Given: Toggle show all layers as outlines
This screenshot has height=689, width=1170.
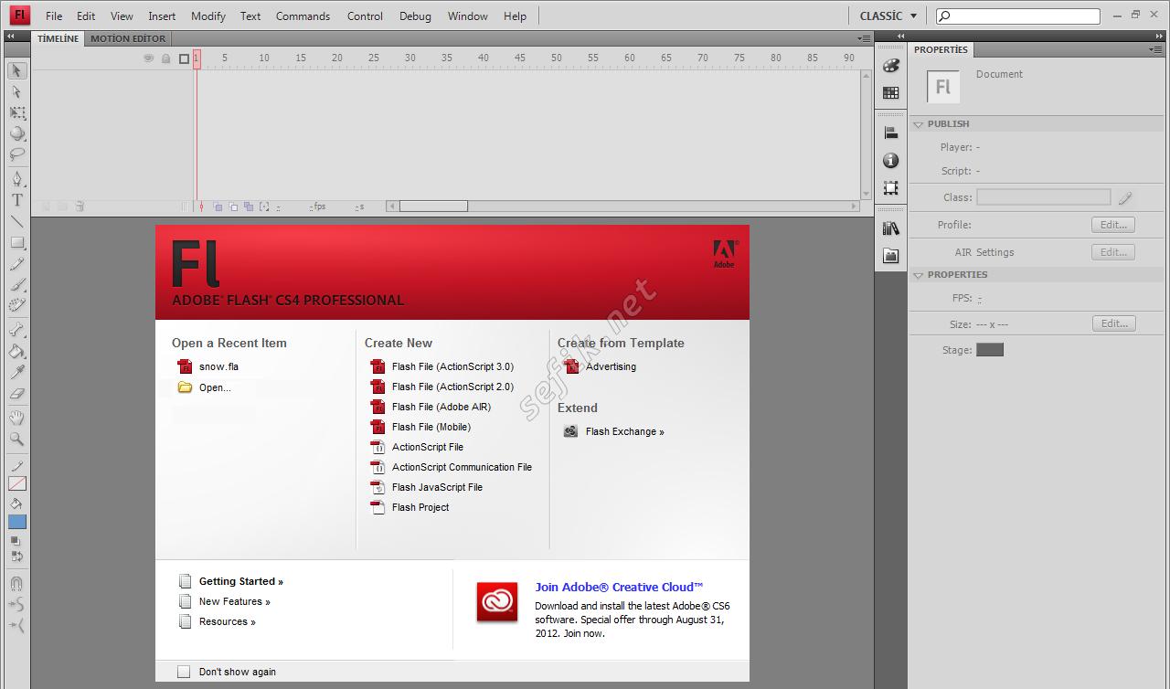Looking at the screenshot, I should click(x=184, y=58).
